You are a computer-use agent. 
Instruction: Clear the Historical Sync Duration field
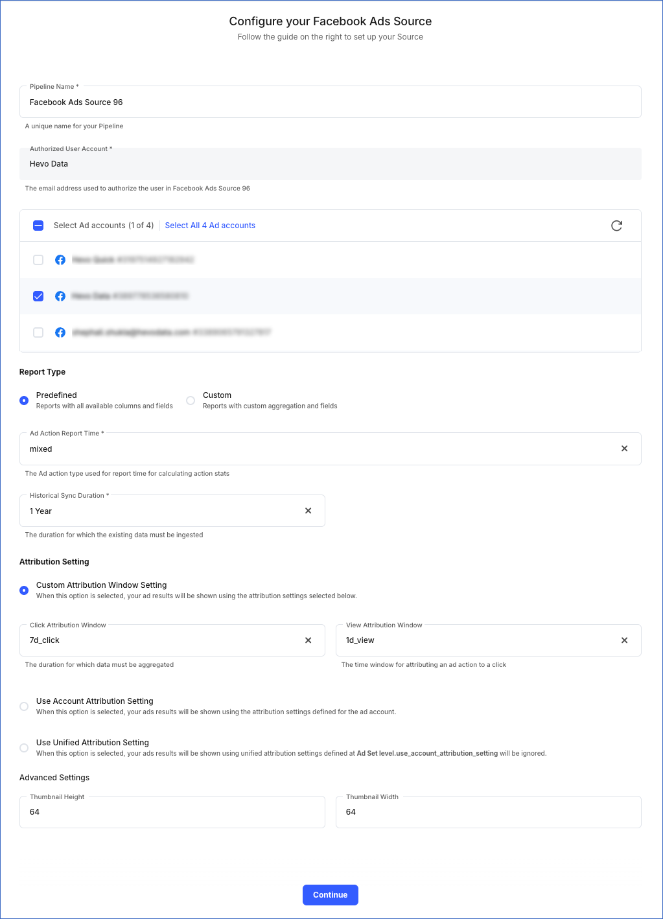(x=308, y=511)
